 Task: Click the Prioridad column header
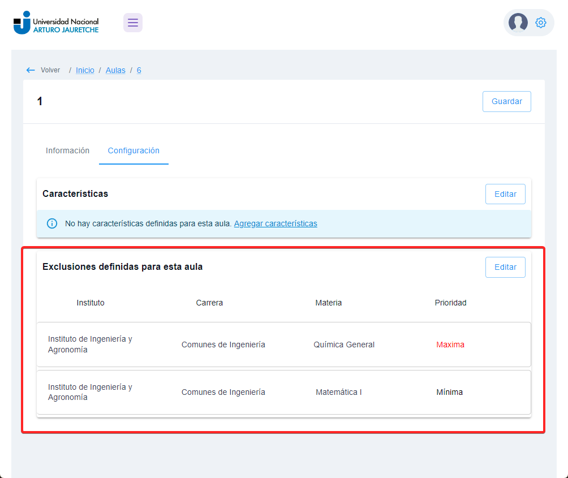450,303
